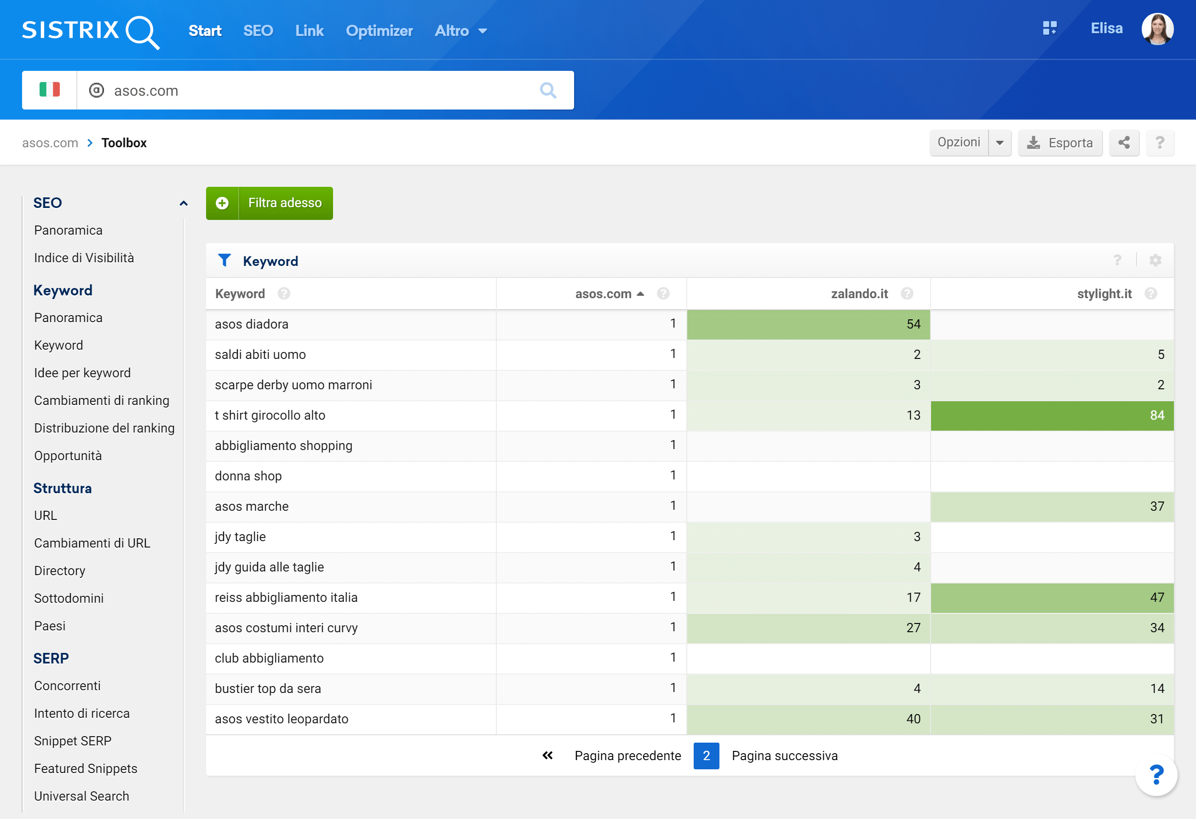Open Idee per keyword
Screen dimensions: 1196x819
pos(82,373)
